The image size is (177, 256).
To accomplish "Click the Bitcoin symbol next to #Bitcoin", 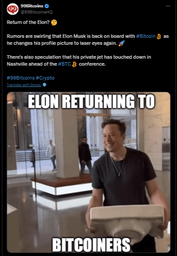I will pyautogui.click(x=159, y=36).
